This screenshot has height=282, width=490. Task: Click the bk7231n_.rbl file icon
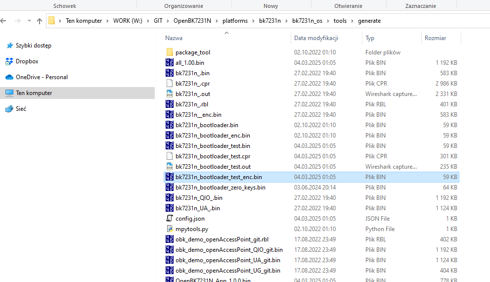coord(170,104)
